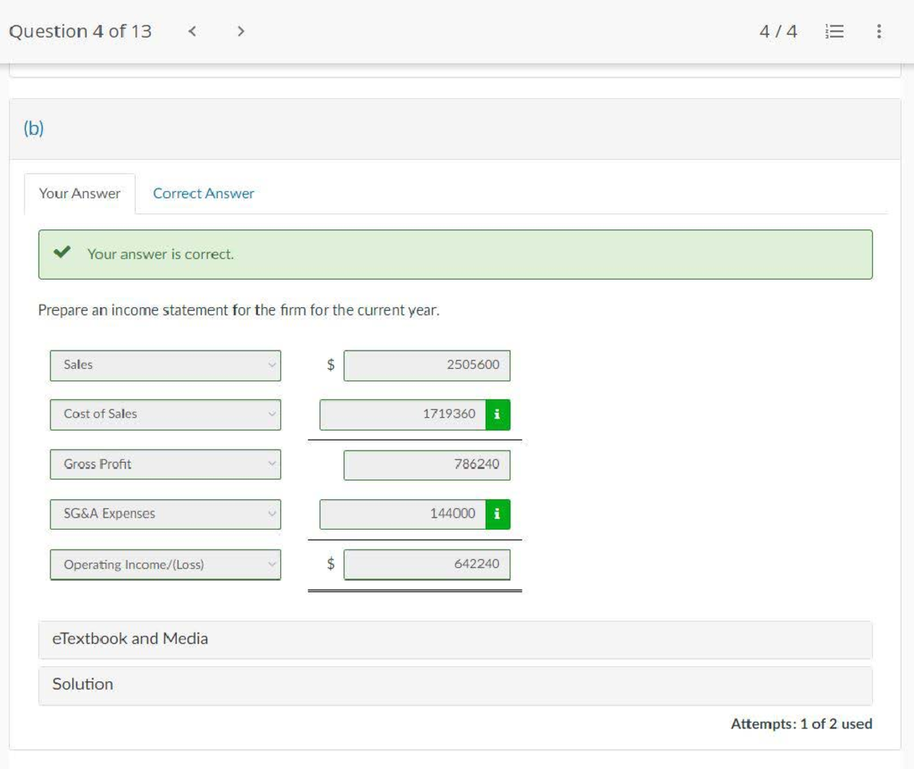Expand the eTextbook and Media section

point(455,639)
